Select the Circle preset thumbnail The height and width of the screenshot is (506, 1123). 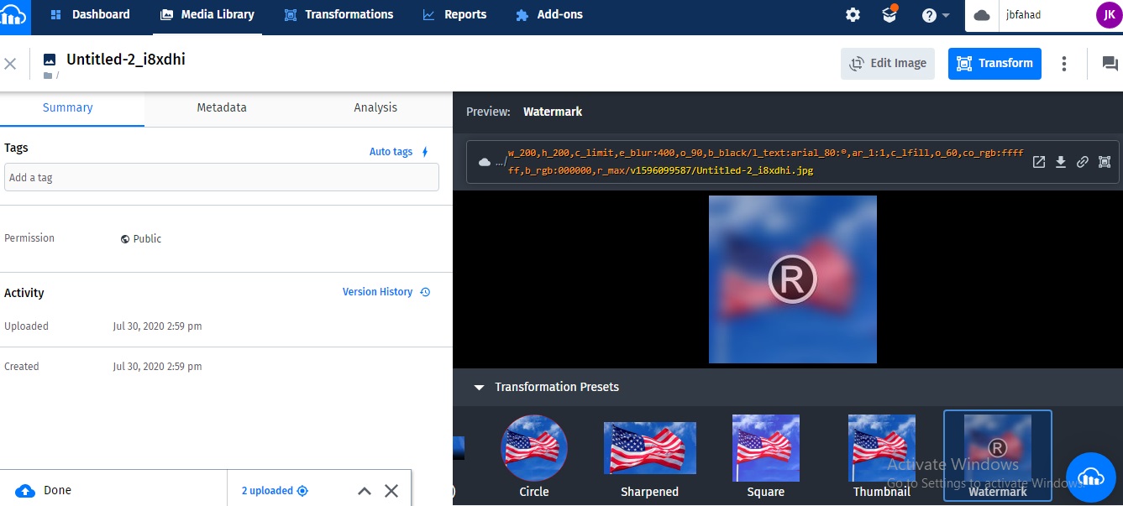(x=534, y=448)
